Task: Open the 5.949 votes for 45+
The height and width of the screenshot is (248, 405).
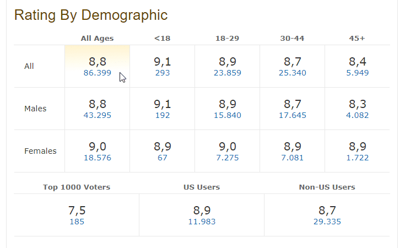Action: (357, 73)
